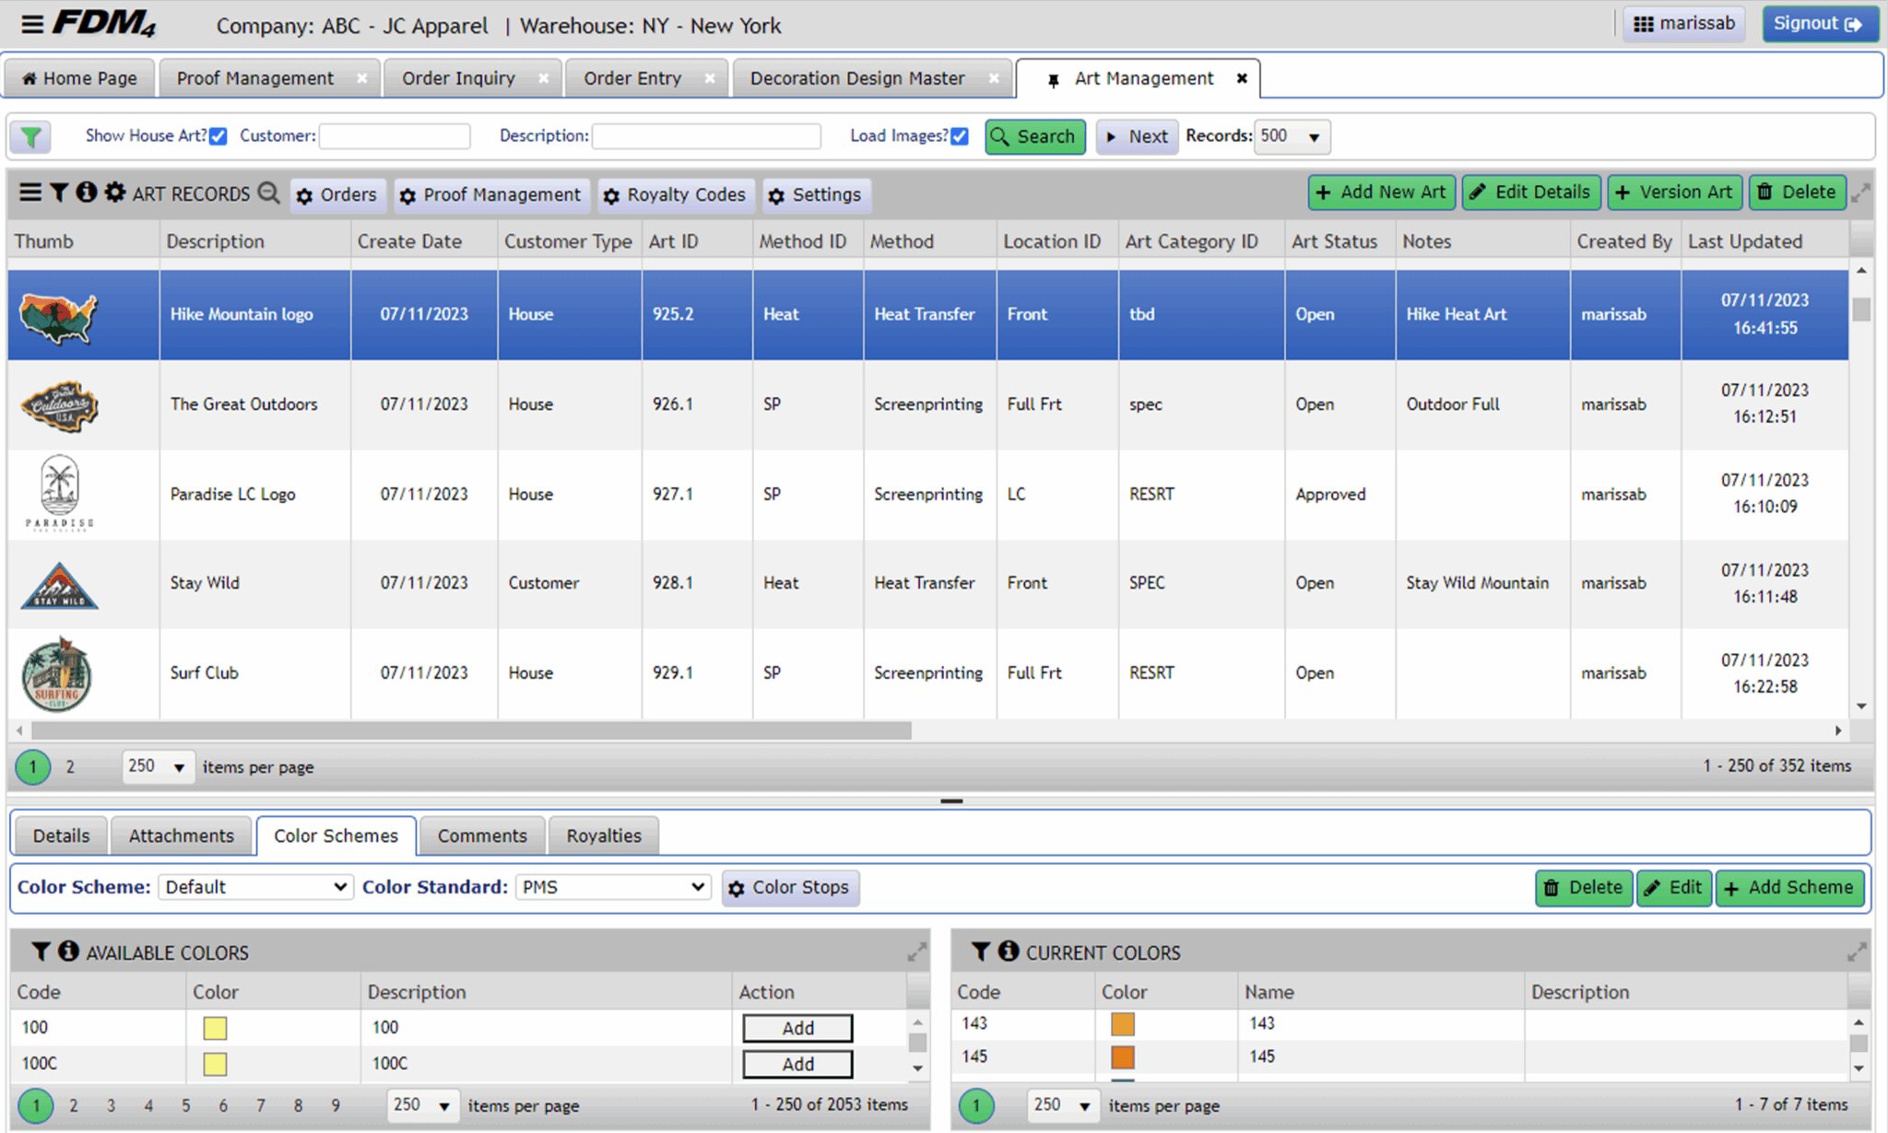Screen dimensions: 1888x1133
Task: Click the Add New Art button
Action: 1381,193
